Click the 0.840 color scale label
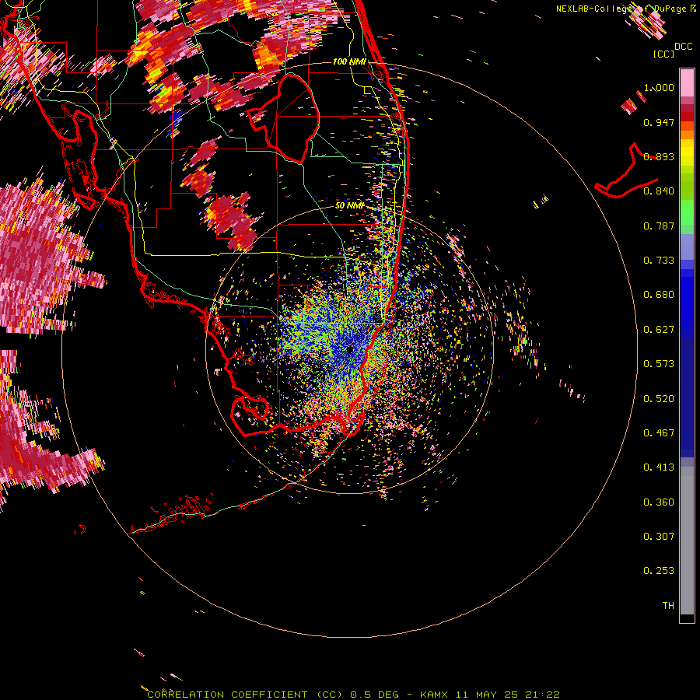700x700 pixels. click(659, 191)
